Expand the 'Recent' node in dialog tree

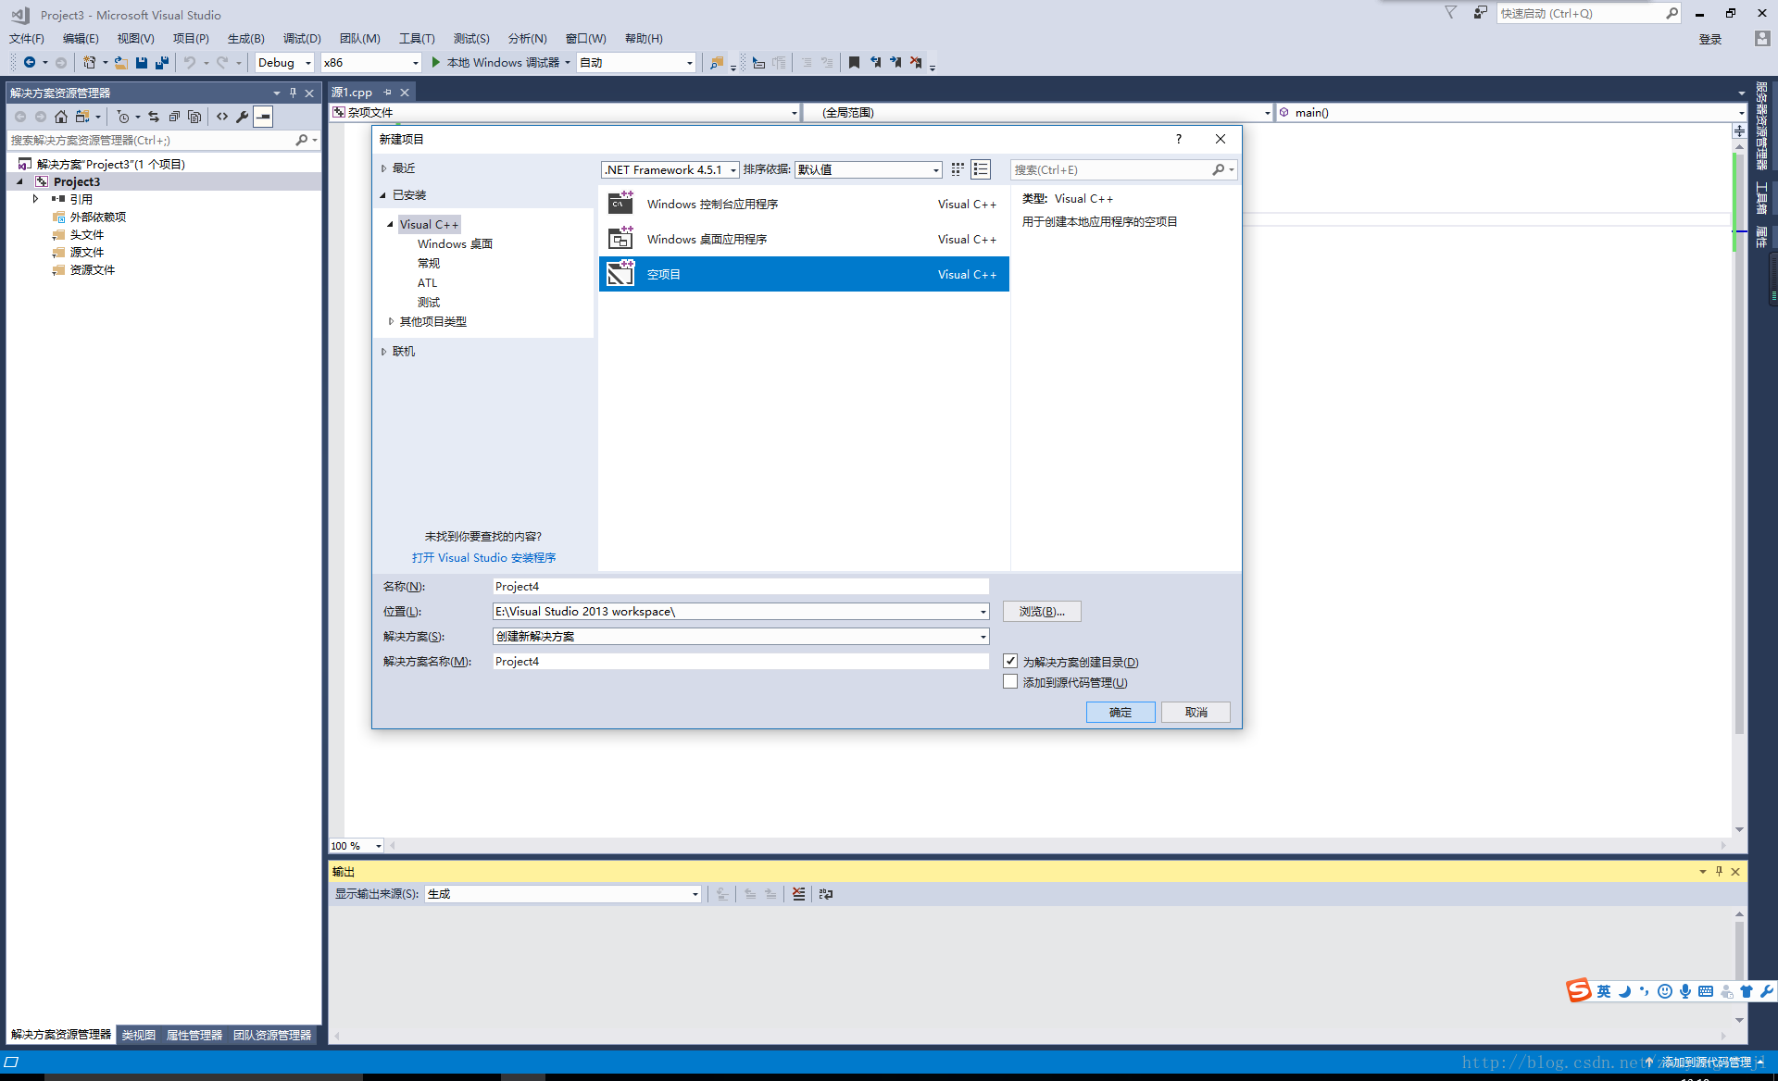coord(384,168)
